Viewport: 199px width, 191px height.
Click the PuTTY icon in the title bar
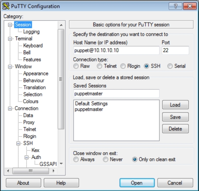pos(6,6)
